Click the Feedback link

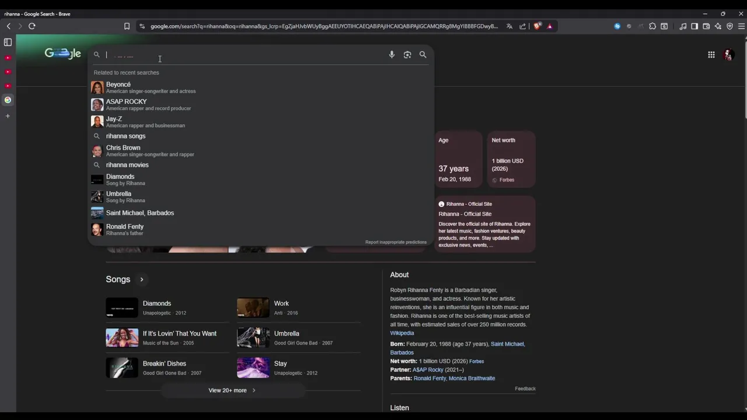coord(525,388)
